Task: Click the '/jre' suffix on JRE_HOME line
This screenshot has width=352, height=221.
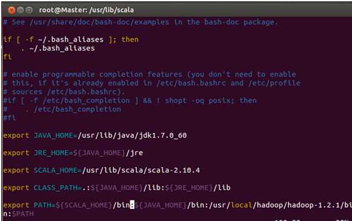Action: 134,153
